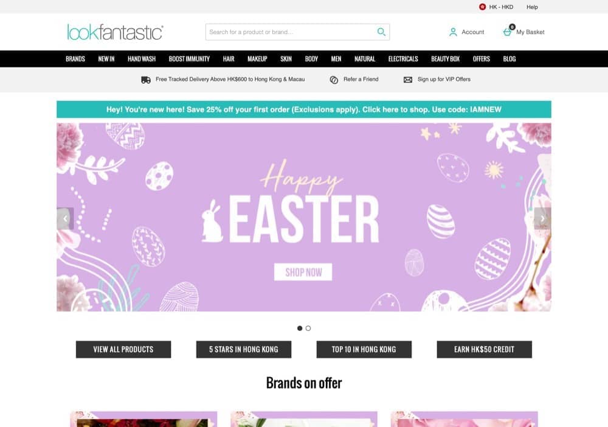Open the Brands menu
Screen dimensions: 608x427
[x=75, y=59]
